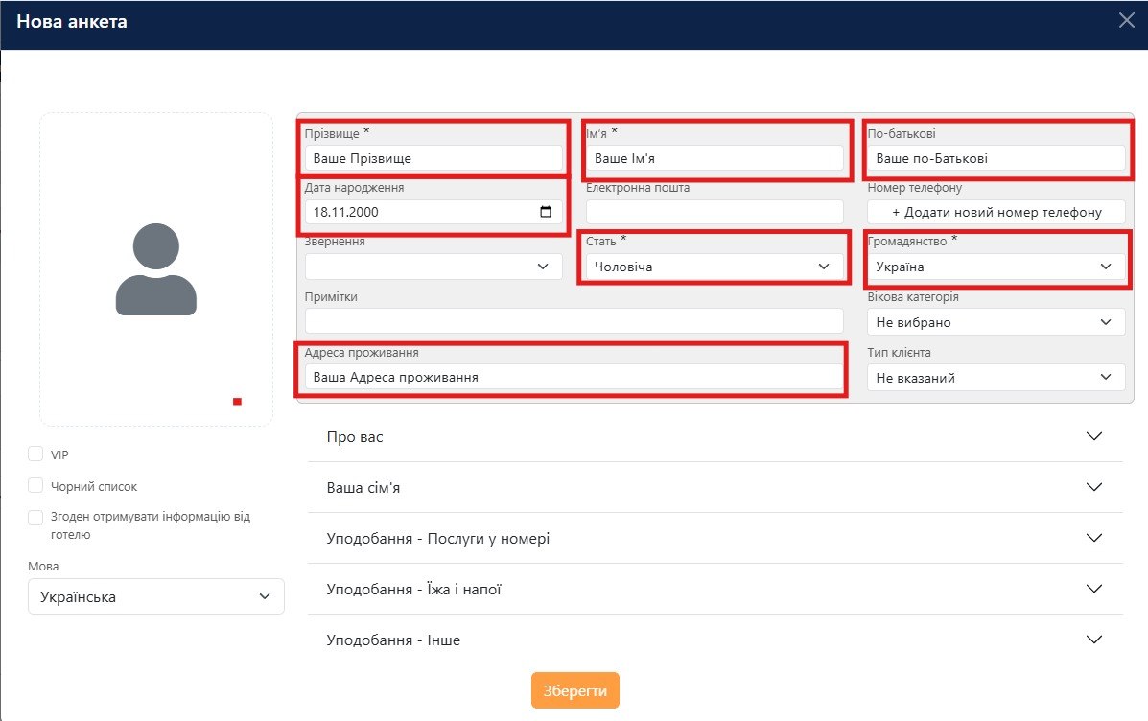This screenshot has width=1148, height=721.
Task: Open the Тип клієнта dropdown
Action: coord(996,378)
